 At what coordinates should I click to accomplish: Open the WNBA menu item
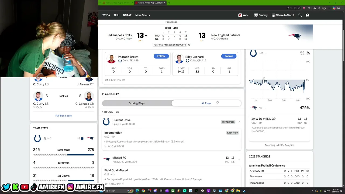pos(106,15)
